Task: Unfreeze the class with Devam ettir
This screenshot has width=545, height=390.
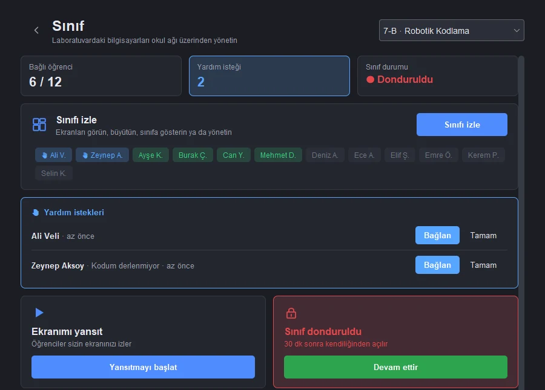Action: (x=395, y=367)
